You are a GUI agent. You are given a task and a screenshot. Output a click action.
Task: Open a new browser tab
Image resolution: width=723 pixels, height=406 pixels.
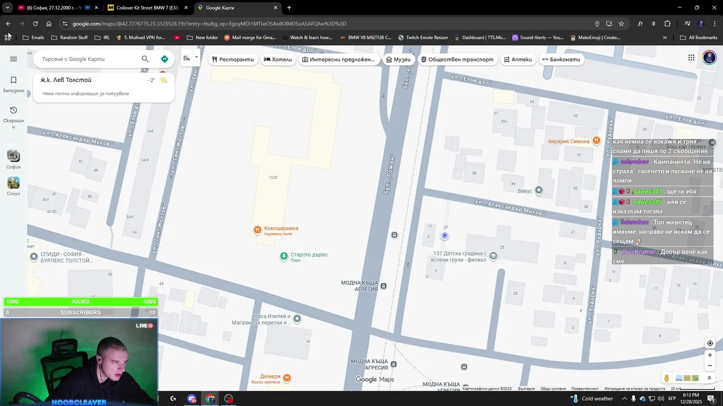click(x=289, y=8)
